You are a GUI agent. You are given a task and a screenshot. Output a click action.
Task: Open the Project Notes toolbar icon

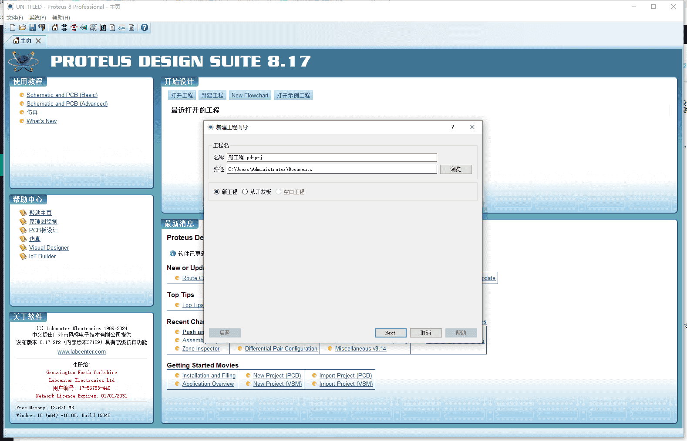click(131, 27)
